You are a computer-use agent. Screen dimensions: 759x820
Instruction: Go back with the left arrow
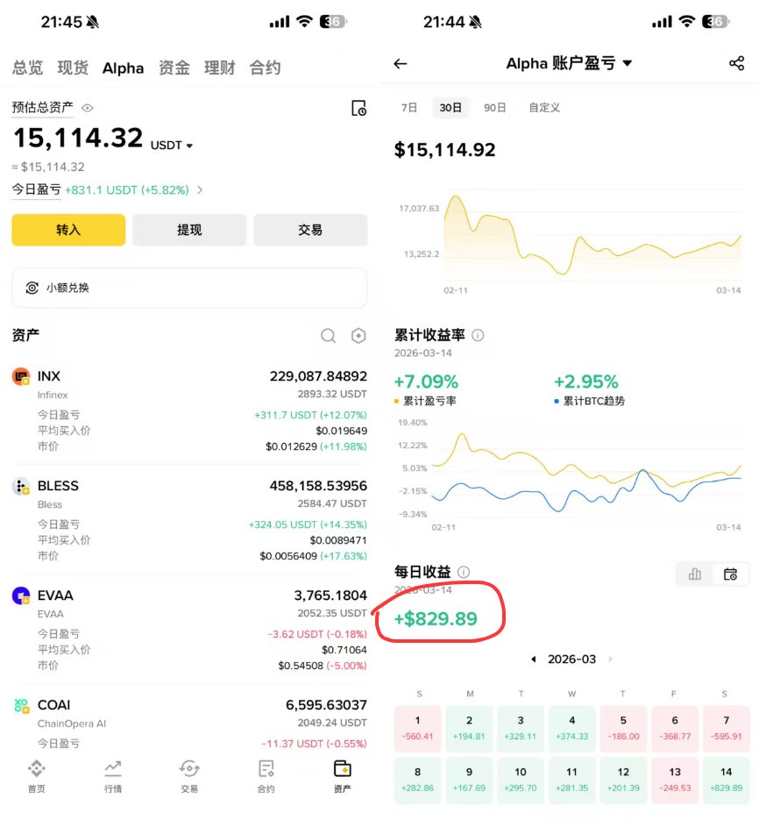401,64
